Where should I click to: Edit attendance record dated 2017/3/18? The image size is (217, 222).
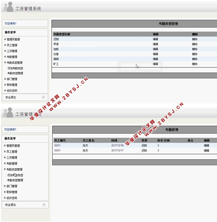point(206,145)
